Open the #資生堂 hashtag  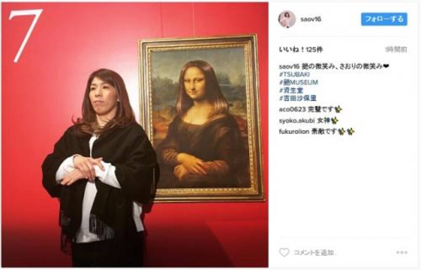tap(291, 90)
